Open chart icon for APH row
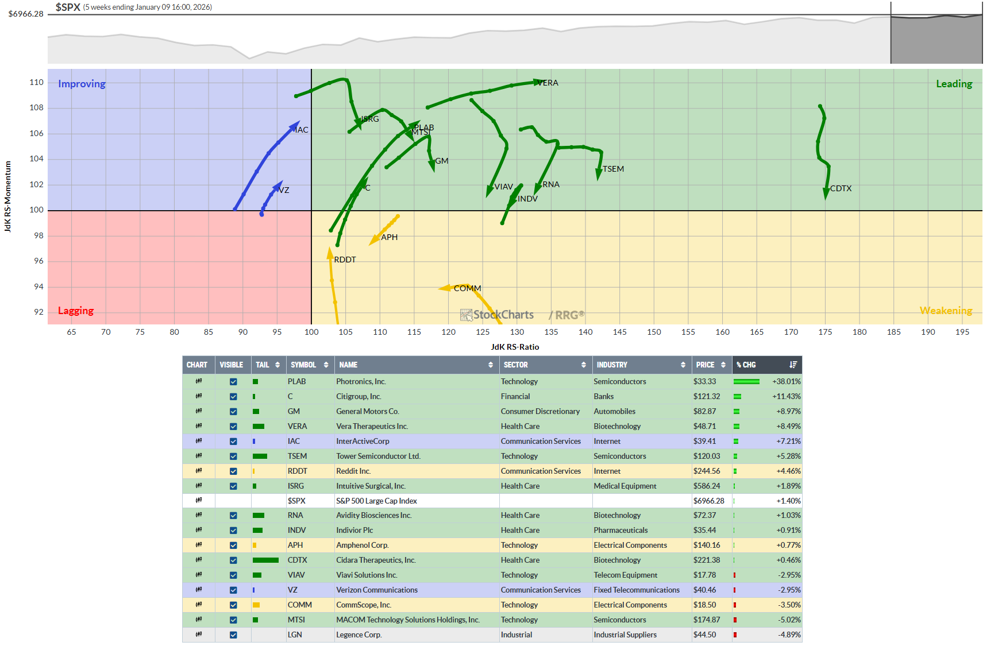1006x646 pixels. click(199, 545)
